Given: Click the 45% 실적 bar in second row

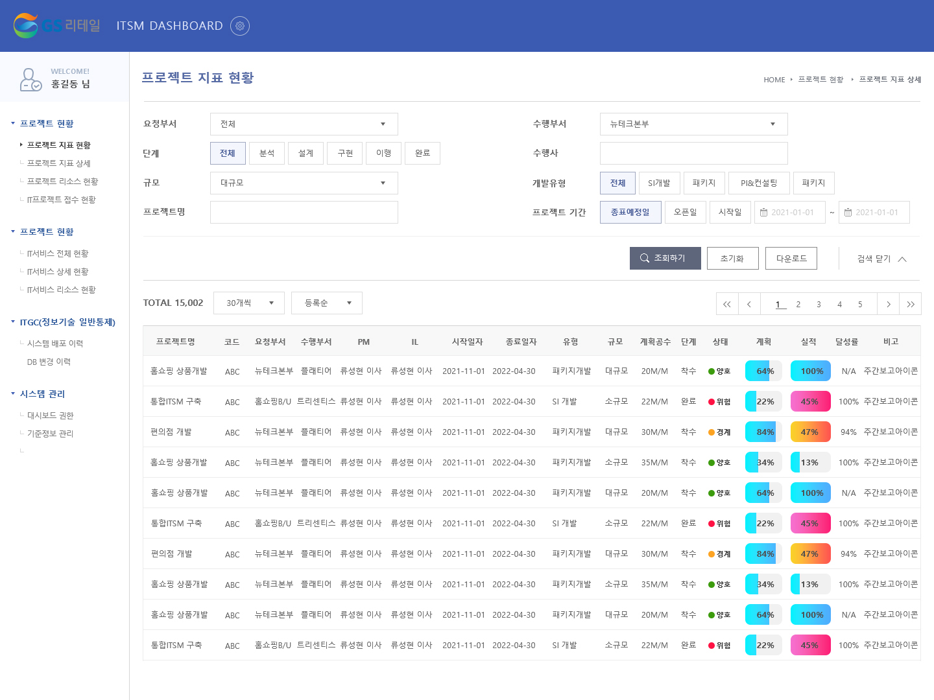Looking at the screenshot, I should [811, 401].
